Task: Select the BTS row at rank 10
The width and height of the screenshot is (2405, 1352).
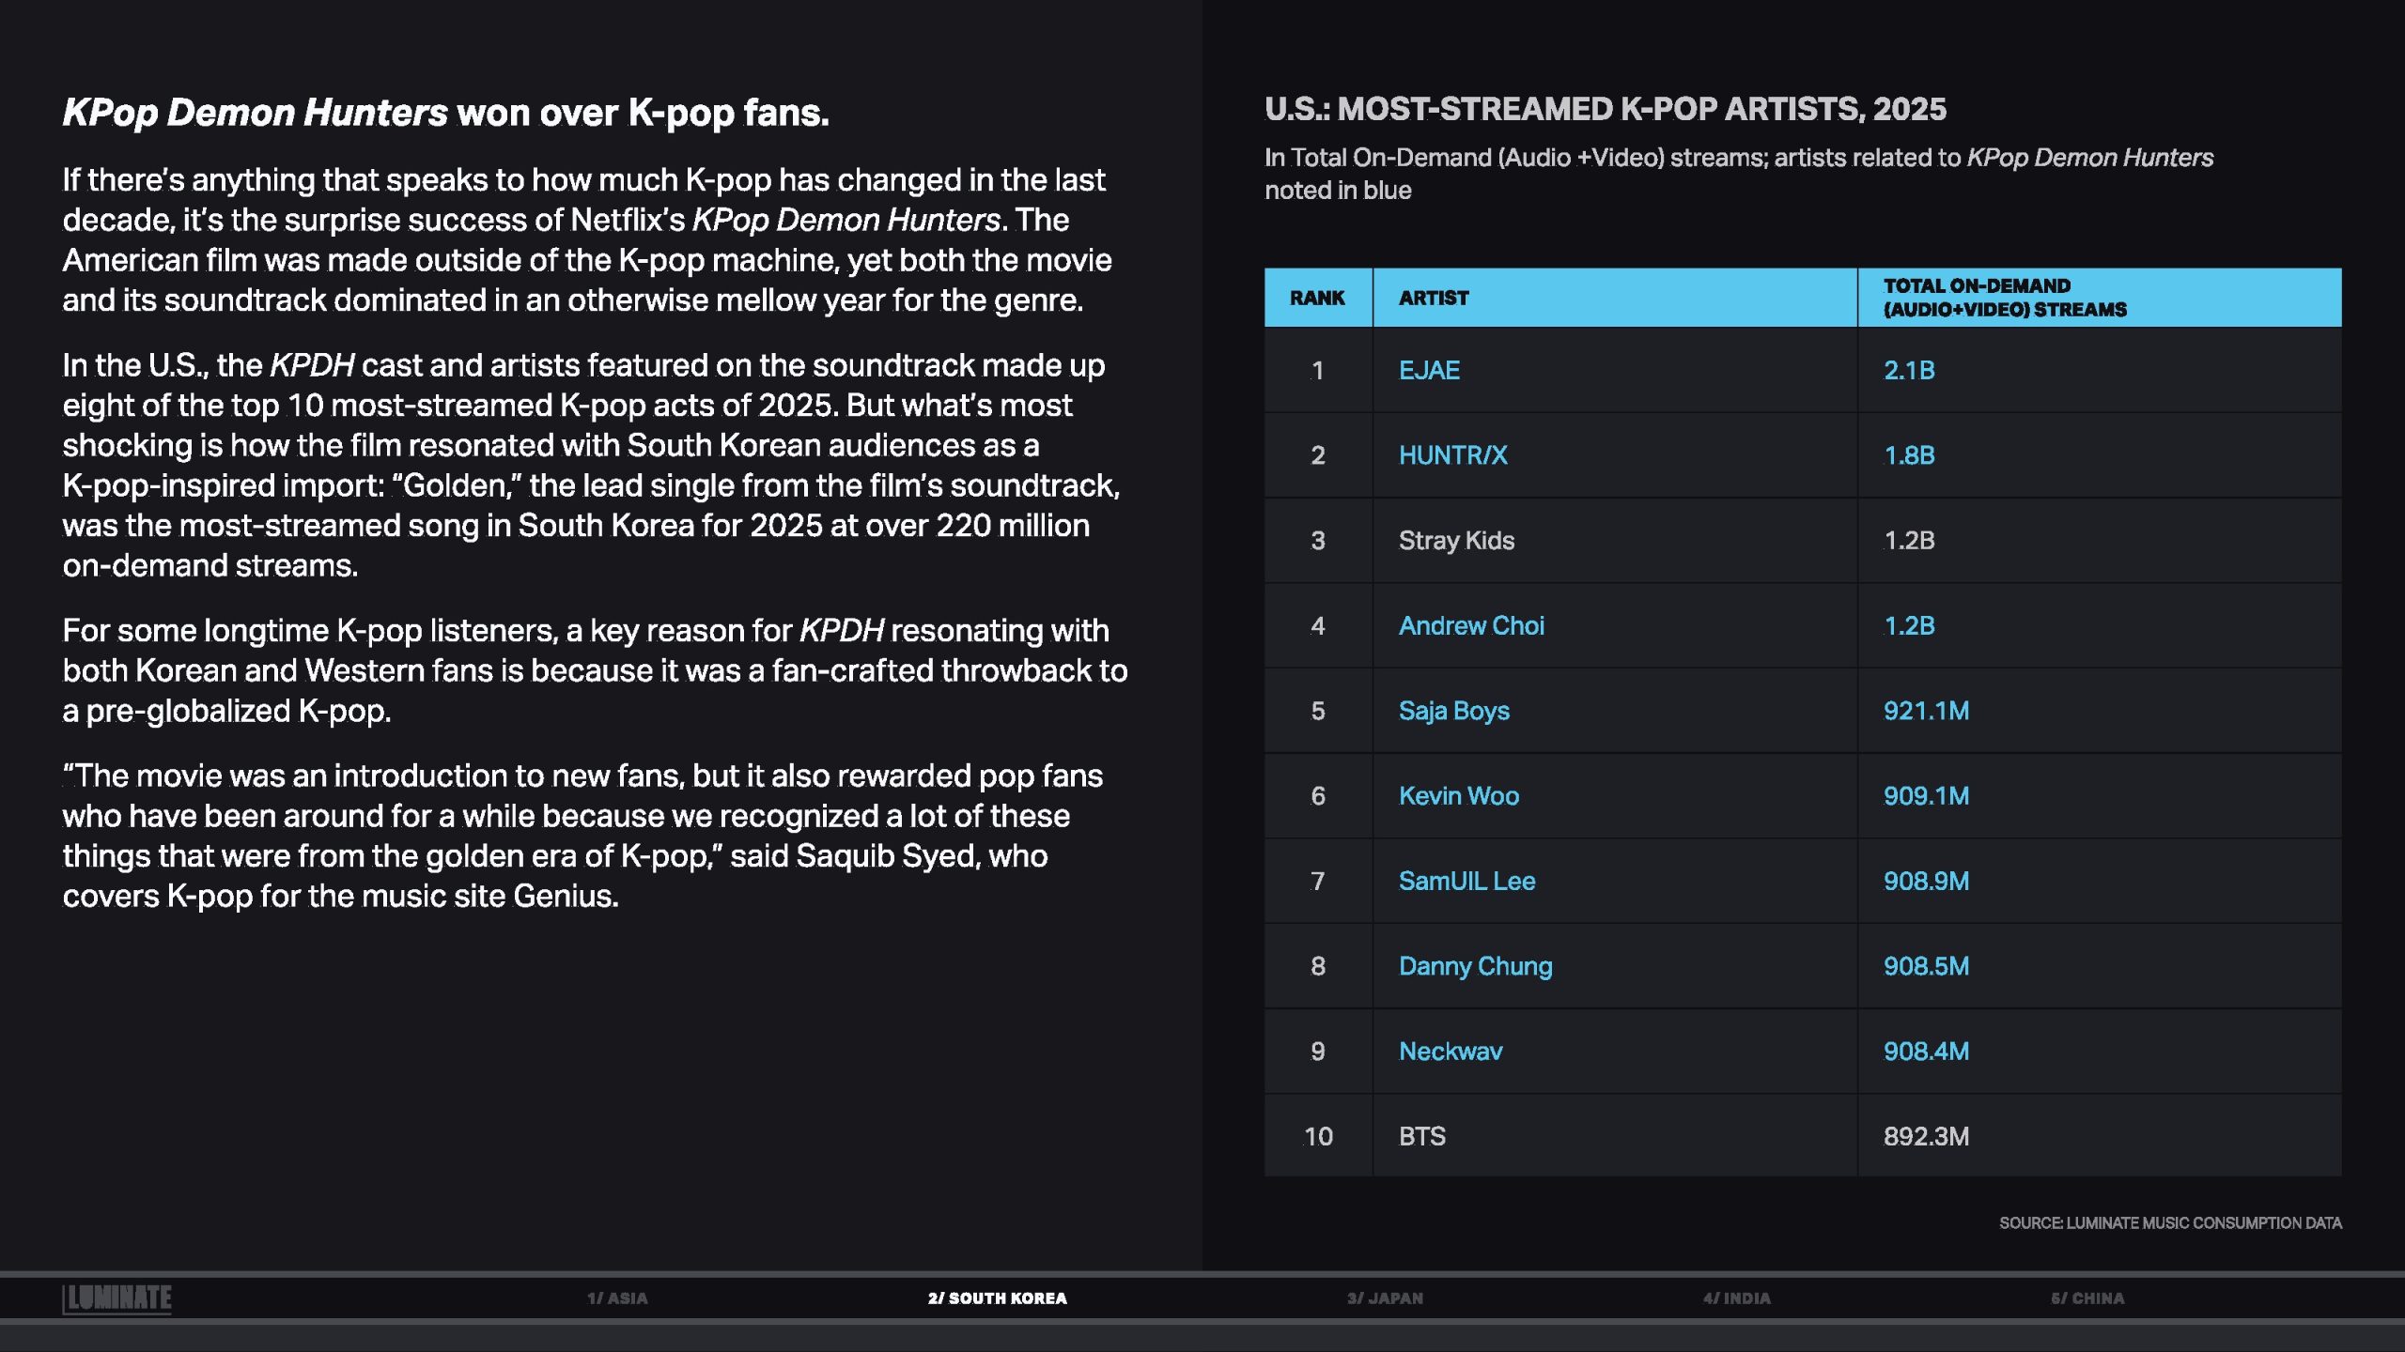Action: coord(1422,1137)
